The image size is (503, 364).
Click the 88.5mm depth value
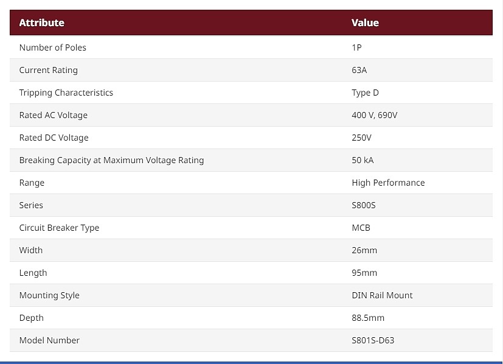coord(368,318)
